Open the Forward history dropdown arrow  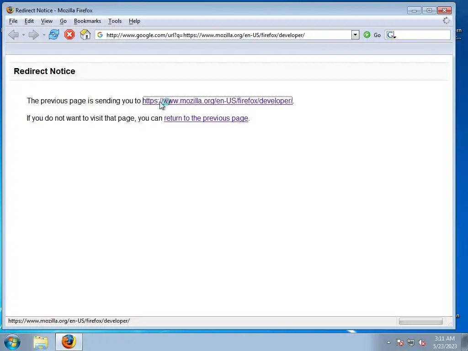pyautogui.click(x=44, y=35)
